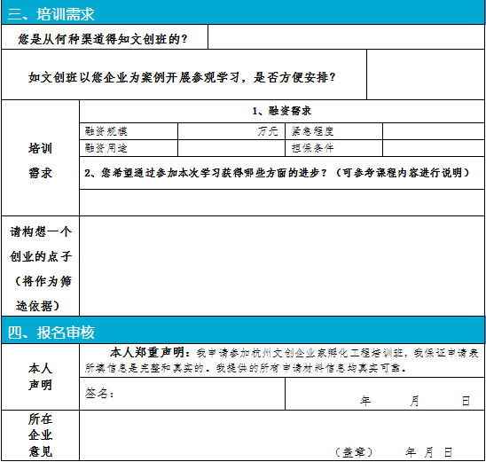486x462 pixels.
Task: Click the blank cell next to 紧急程度
Action: pos(434,131)
